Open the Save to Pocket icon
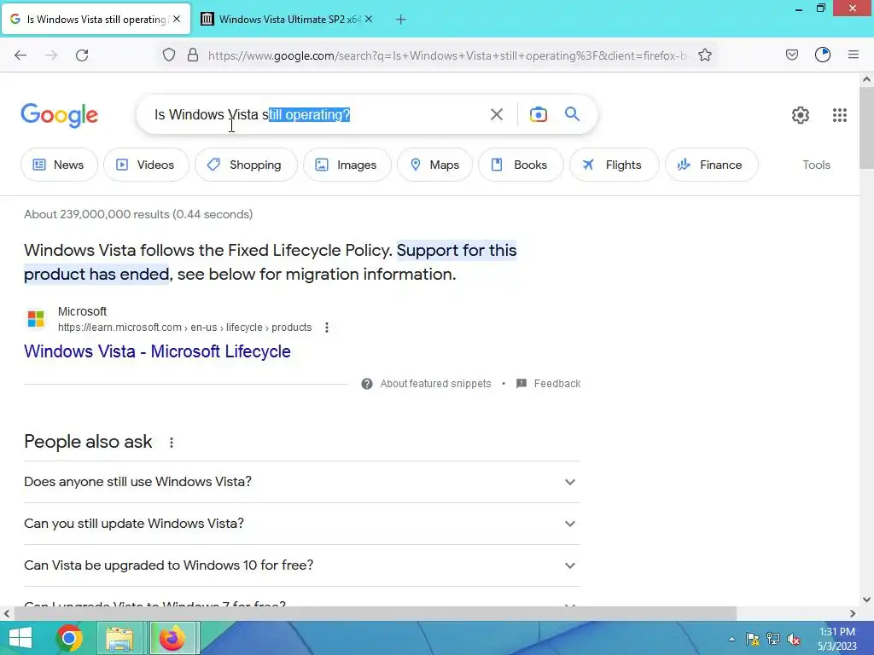874x655 pixels. point(791,55)
